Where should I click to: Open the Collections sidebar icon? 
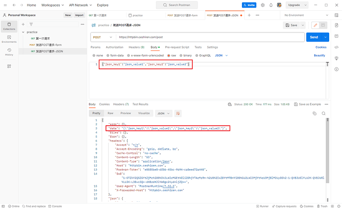(x=9, y=26)
